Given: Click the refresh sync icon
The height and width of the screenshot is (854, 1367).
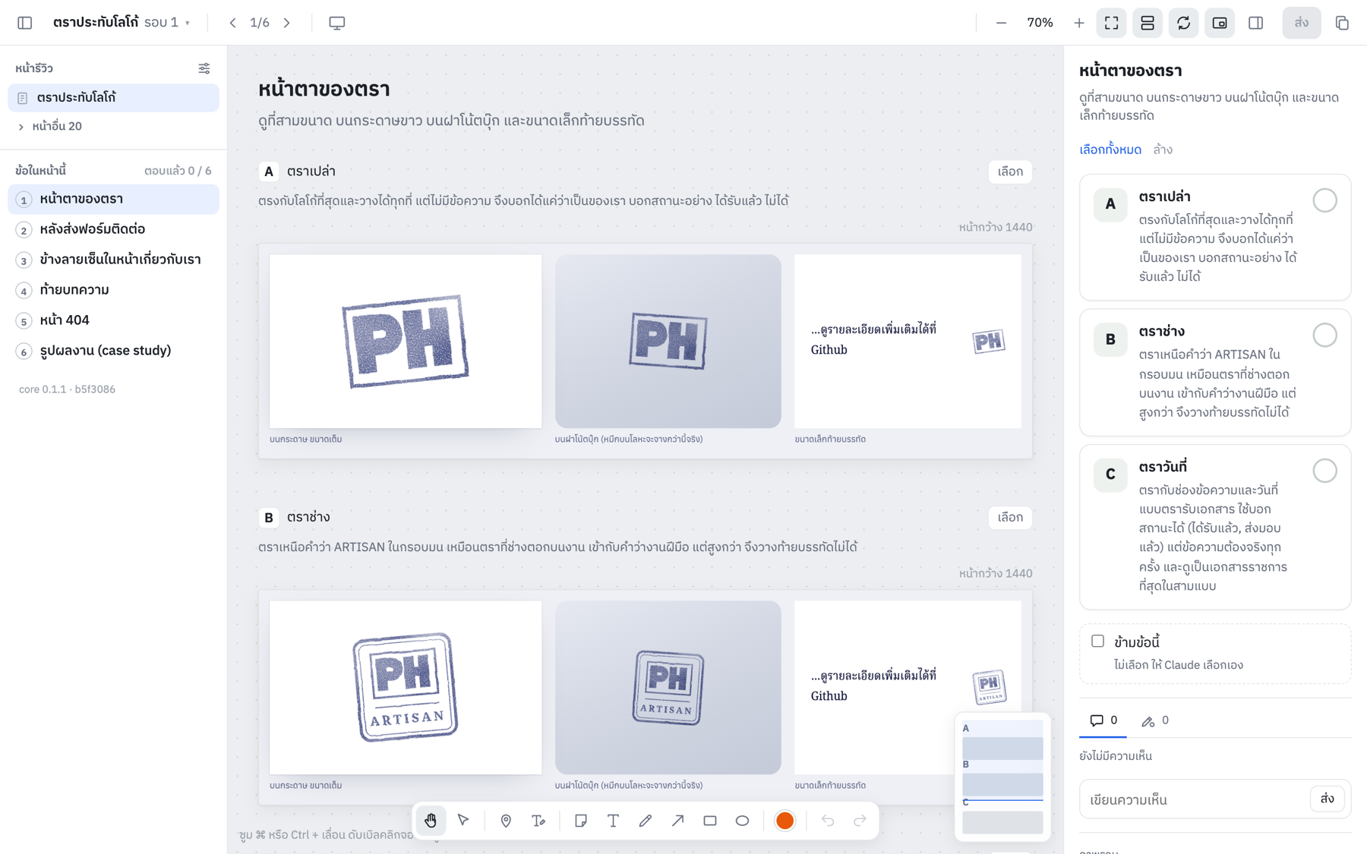Looking at the screenshot, I should pos(1183,23).
